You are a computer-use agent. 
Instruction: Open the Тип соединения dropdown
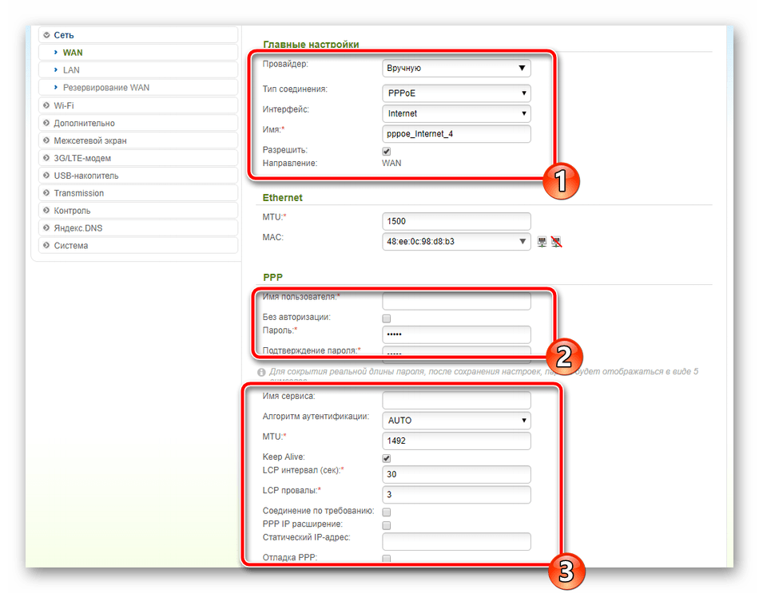point(456,93)
